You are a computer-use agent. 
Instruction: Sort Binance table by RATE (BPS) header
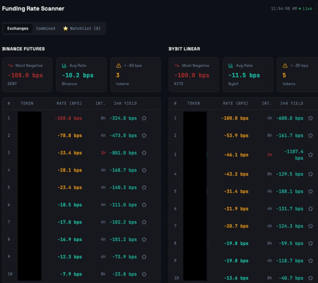coord(69,103)
